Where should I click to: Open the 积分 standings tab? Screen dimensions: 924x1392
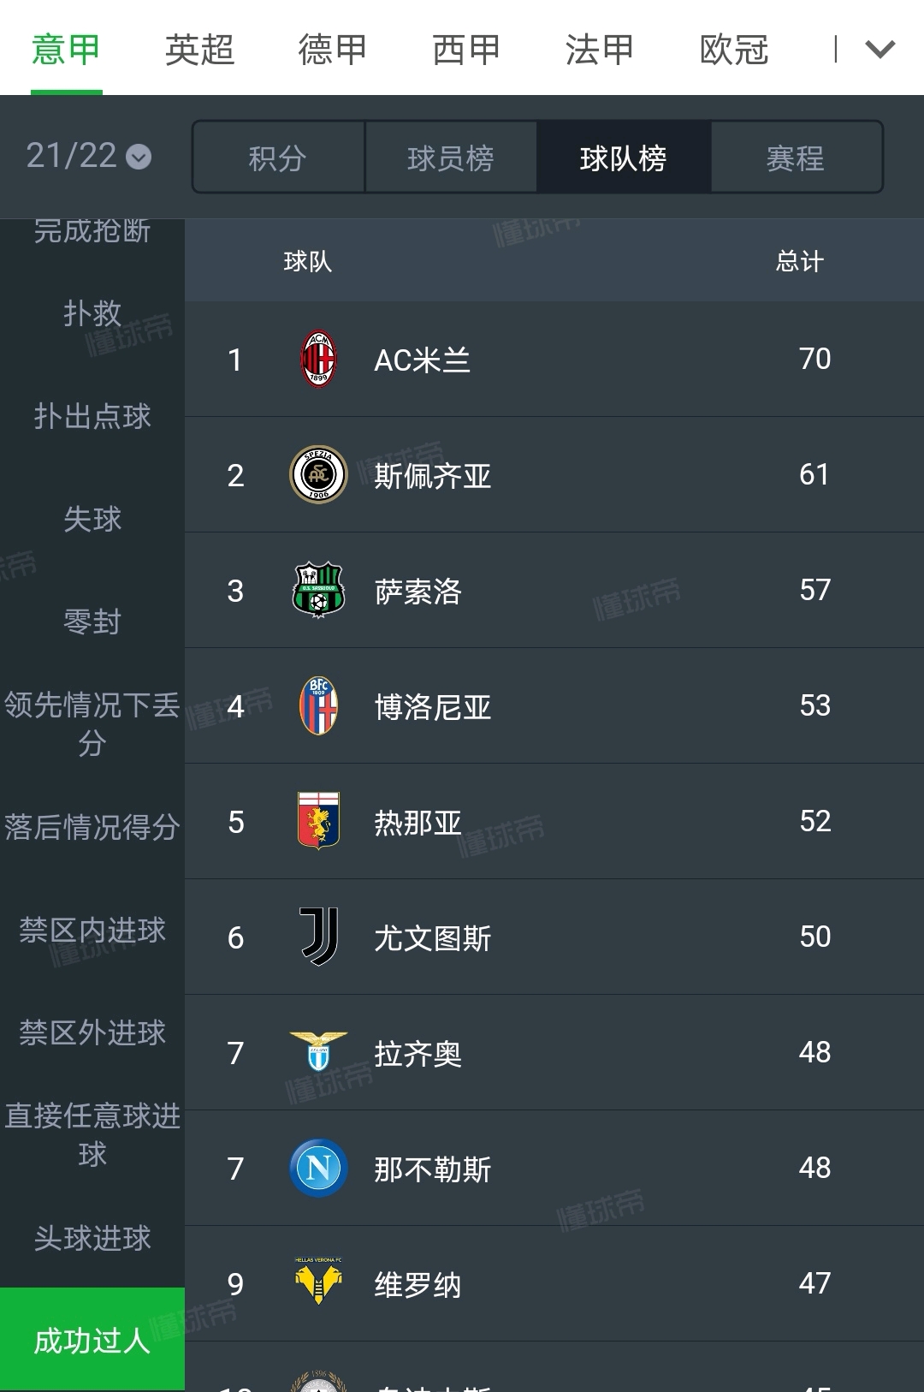(x=278, y=158)
